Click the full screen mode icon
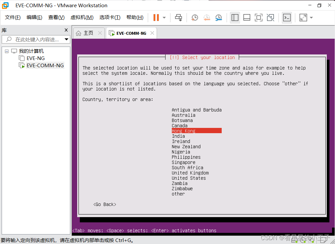Image resolution: width=335 pixels, height=244 pixels. point(258,17)
